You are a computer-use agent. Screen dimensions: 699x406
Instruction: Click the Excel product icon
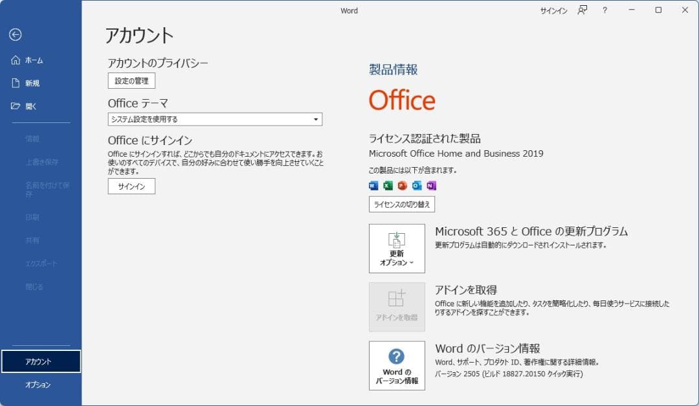[x=388, y=186]
